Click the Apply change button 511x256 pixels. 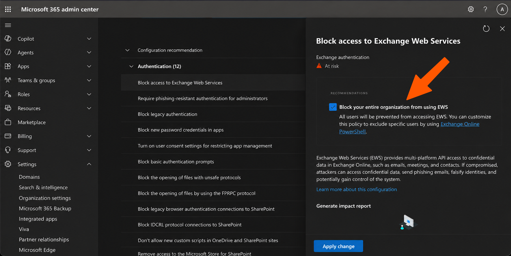point(338,246)
